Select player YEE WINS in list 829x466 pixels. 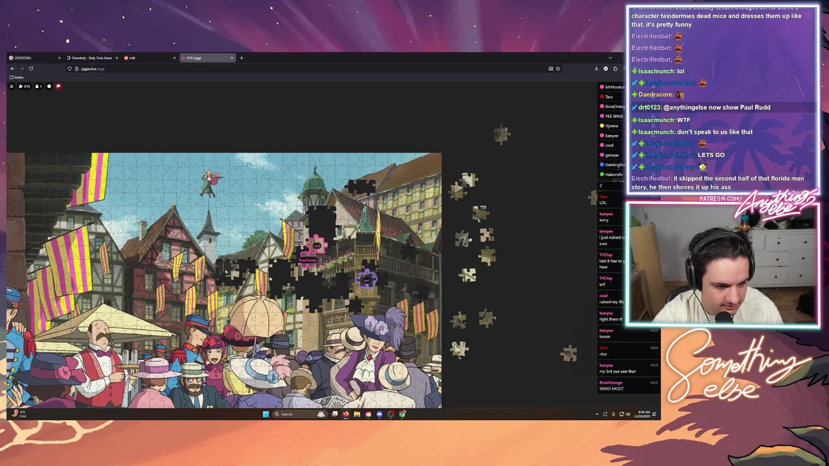click(612, 116)
